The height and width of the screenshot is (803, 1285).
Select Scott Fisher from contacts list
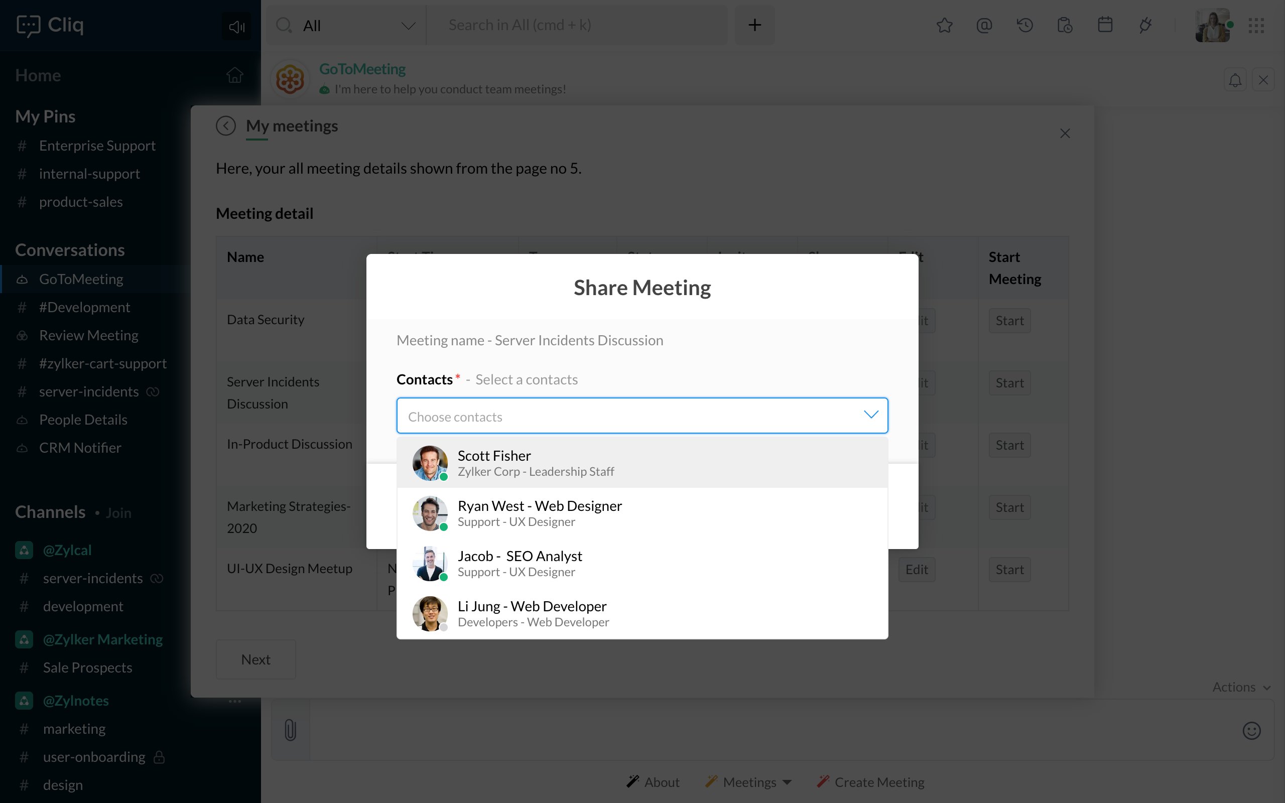point(642,463)
